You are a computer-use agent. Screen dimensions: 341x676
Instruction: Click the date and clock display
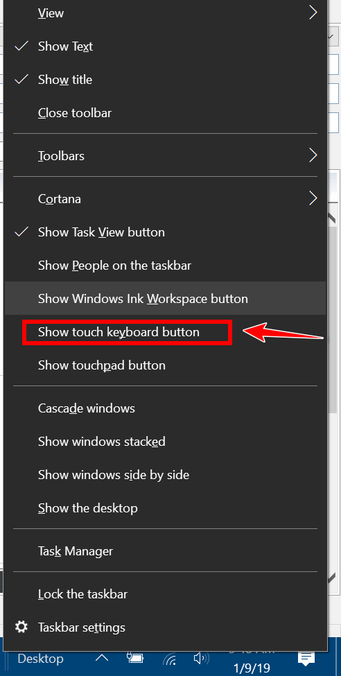[x=252, y=661]
